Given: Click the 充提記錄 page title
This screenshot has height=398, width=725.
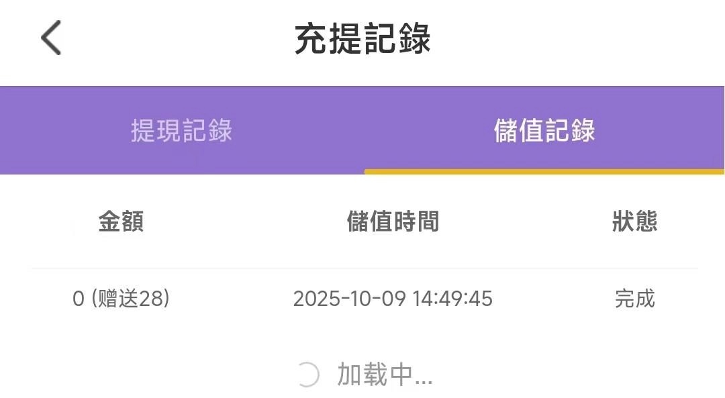Looking at the screenshot, I should pyautogui.click(x=362, y=38).
